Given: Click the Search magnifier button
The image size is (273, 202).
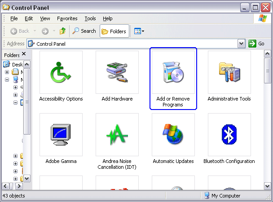Looking at the screenshot, I should tap(84, 31).
